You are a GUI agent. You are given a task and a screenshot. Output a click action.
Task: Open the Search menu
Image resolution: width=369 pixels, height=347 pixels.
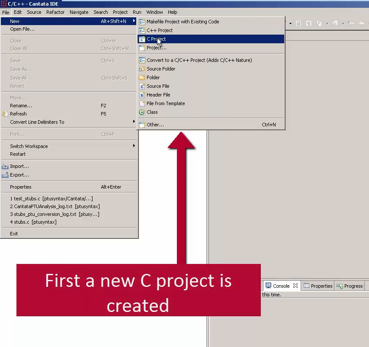pyautogui.click(x=101, y=12)
